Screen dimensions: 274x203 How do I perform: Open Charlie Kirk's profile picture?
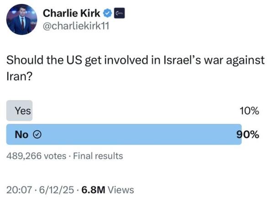pyautogui.click(x=21, y=20)
